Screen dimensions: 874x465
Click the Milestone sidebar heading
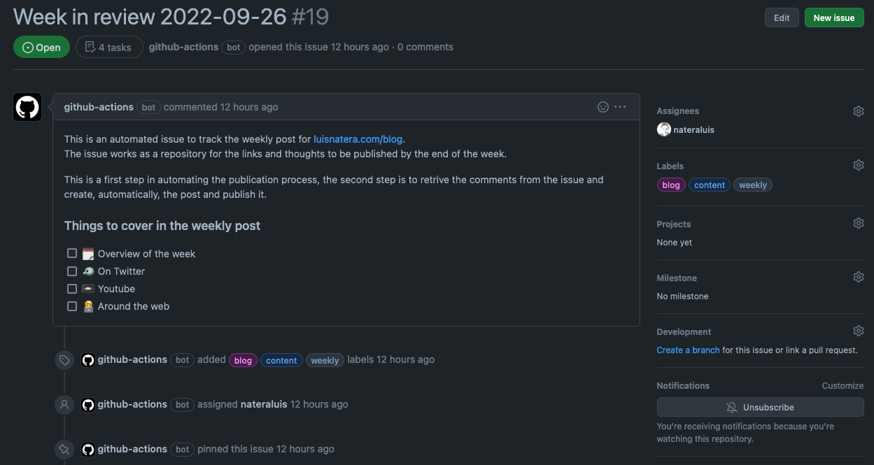click(677, 278)
